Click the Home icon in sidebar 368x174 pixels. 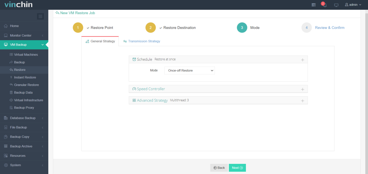6,26
